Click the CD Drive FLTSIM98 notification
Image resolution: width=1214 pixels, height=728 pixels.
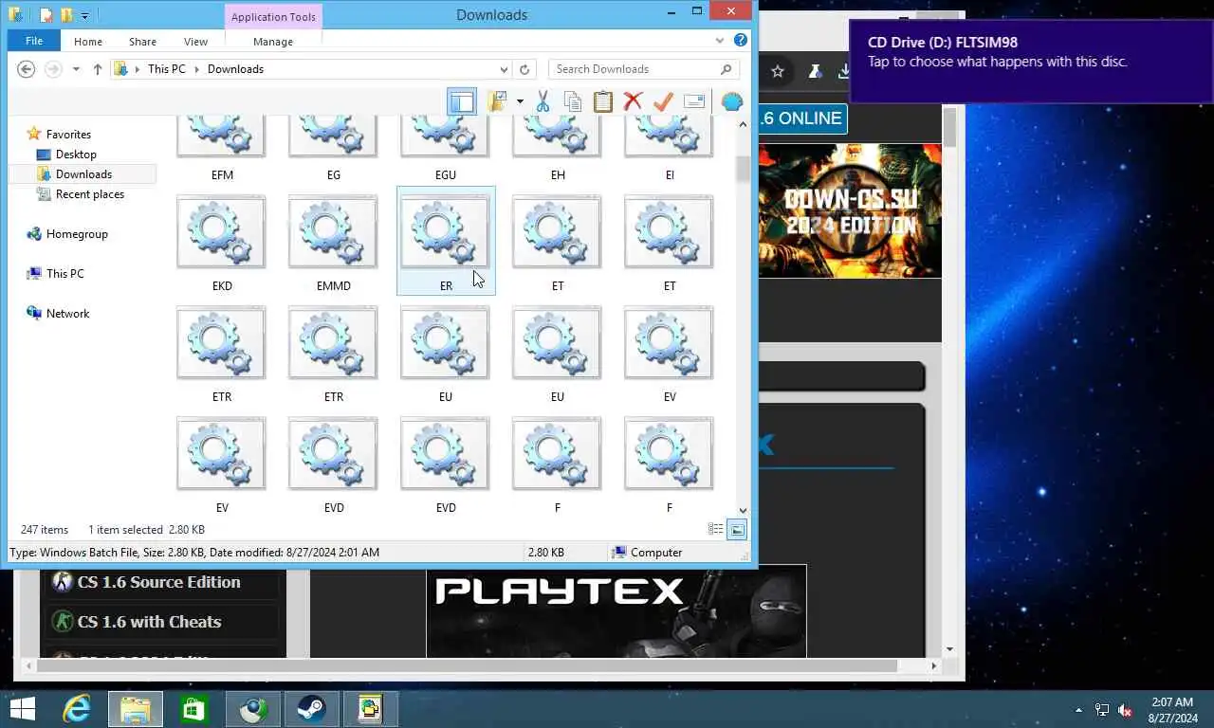[x=1031, y=62]
